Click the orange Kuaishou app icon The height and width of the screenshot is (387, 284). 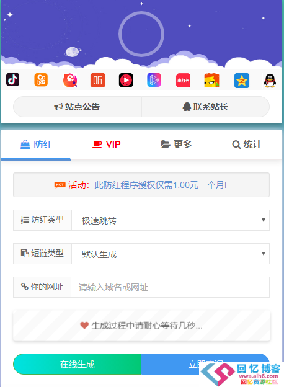[41, 80]
